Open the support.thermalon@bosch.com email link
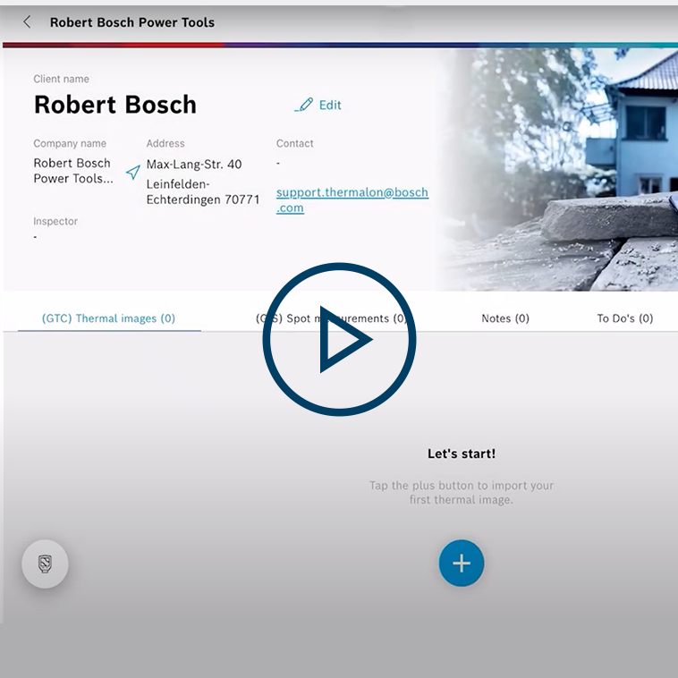The height and width of the screenshot is (678, 678). (352, 199)
